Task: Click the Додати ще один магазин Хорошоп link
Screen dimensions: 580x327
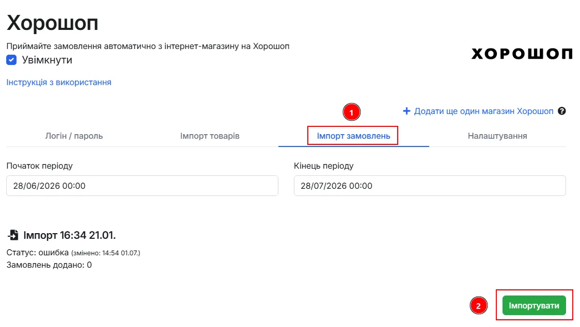Action: (x=483, y=111)
